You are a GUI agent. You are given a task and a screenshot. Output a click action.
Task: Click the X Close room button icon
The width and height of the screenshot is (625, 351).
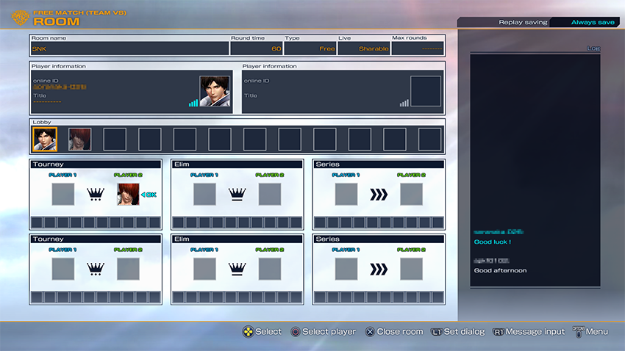pos(370,332)
